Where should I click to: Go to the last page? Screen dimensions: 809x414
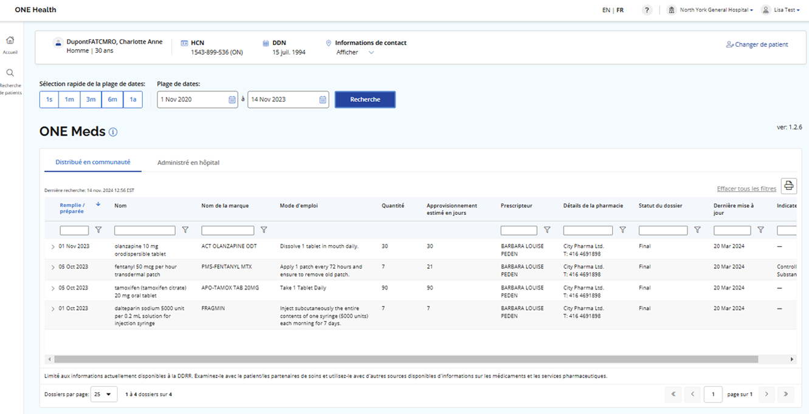786,395
